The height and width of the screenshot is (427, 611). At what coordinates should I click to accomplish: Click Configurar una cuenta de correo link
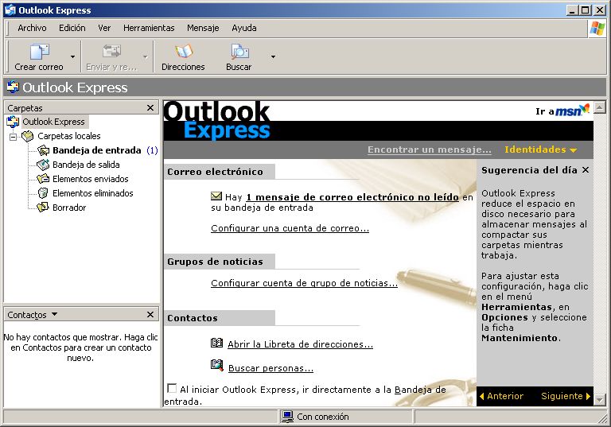pos(290,228)
